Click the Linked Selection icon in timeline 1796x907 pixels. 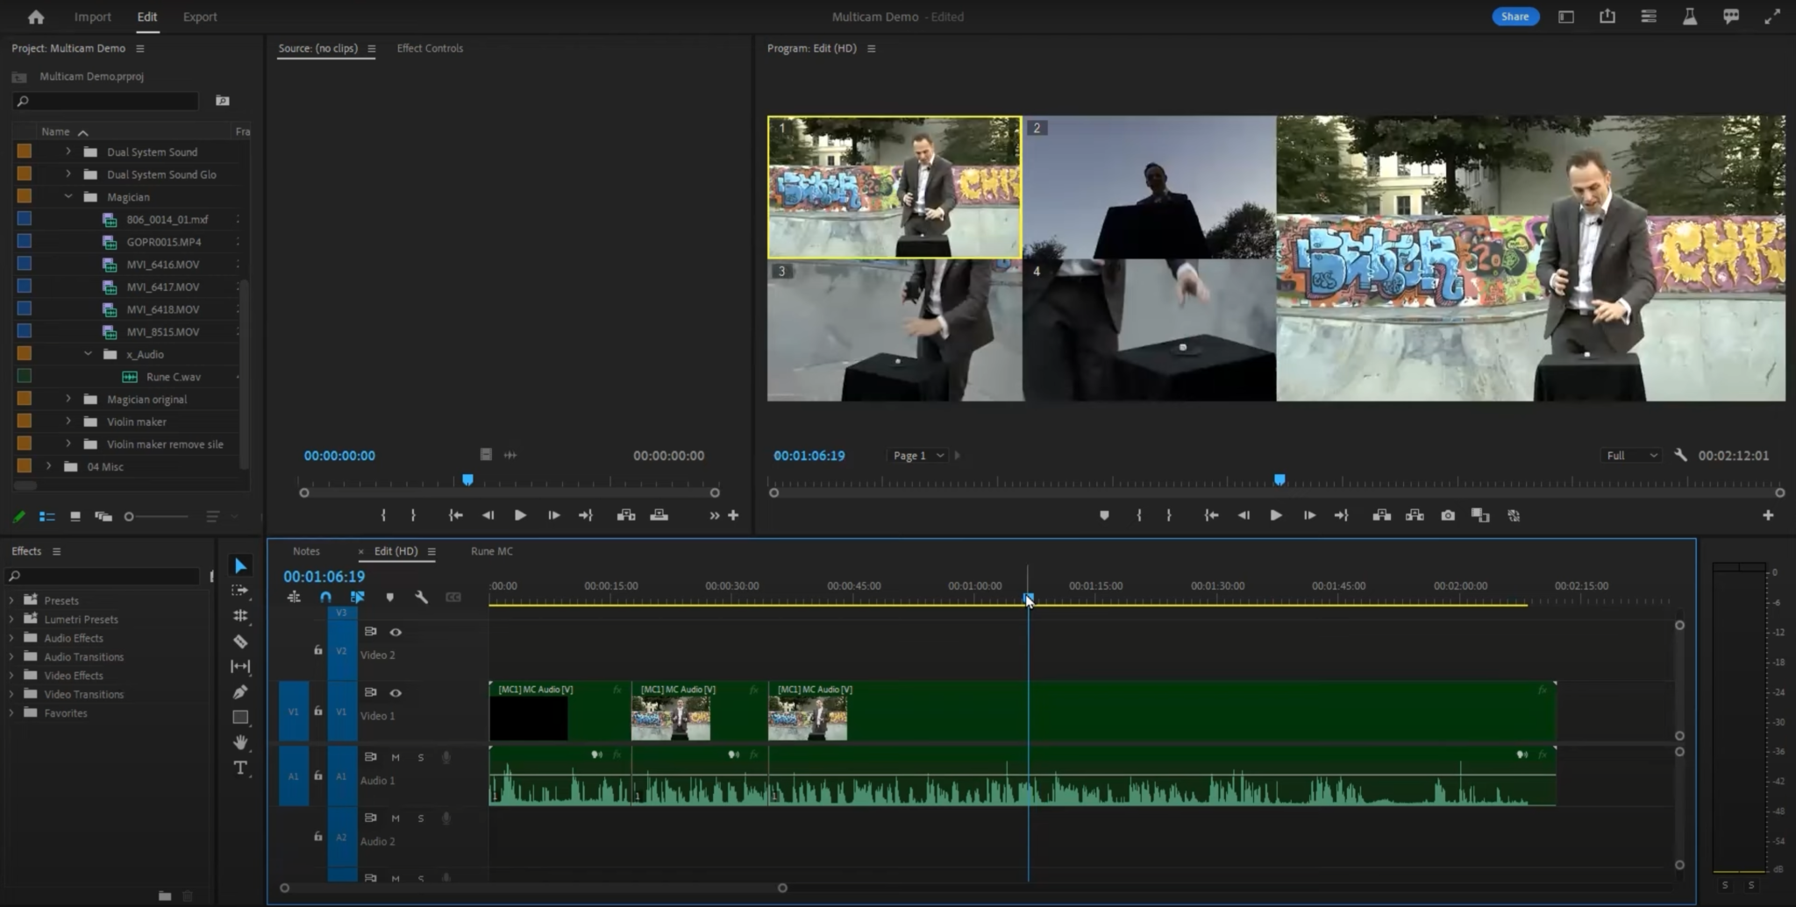(x=357, y=597)
